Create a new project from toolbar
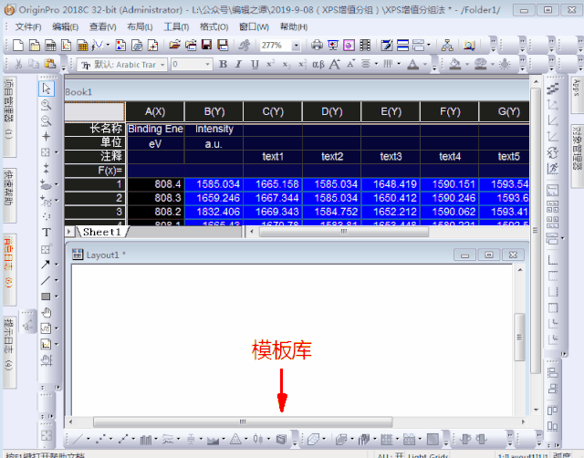This screenshot has height=458, width=584. [18, 46]
